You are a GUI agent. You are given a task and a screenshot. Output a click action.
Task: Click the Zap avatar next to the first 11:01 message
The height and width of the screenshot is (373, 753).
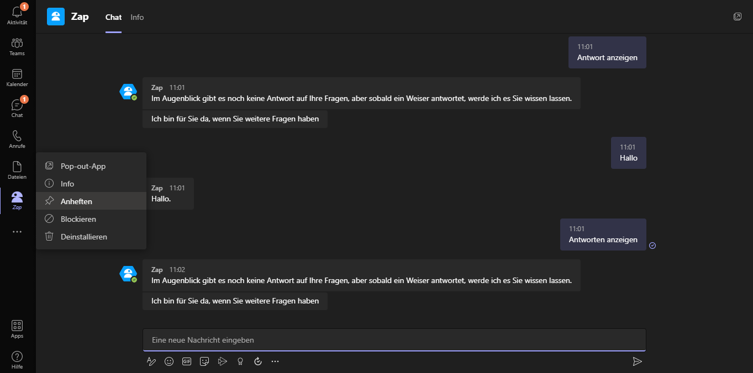(128, 92)
